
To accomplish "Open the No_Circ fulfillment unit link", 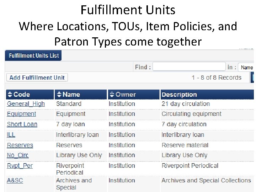I will [18, 155].
